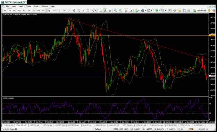Toggle Expert Advisors icon

214,11
